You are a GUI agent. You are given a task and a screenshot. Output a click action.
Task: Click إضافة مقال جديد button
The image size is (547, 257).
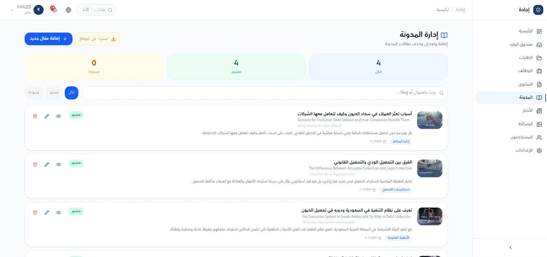point(49,39)
